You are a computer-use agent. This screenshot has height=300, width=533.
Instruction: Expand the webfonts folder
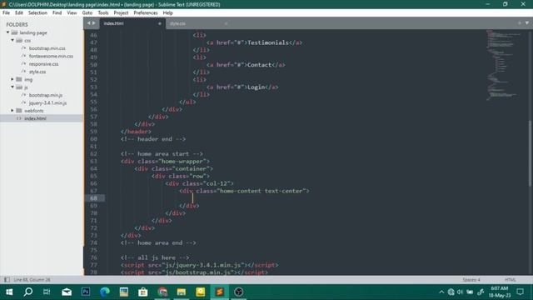point(12,111)
